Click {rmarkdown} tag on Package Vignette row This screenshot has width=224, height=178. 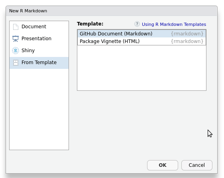[x=187, y=41]
